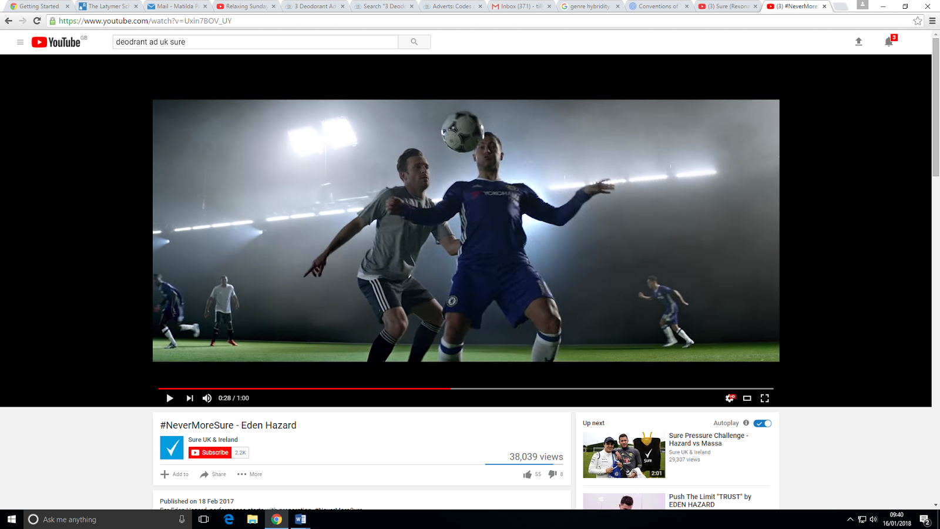
Task: Go forward in browser history
Action: pyautogui.click(x=22, y=21)
